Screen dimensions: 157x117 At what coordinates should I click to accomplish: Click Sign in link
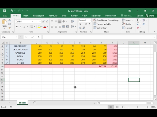point(140,16)
